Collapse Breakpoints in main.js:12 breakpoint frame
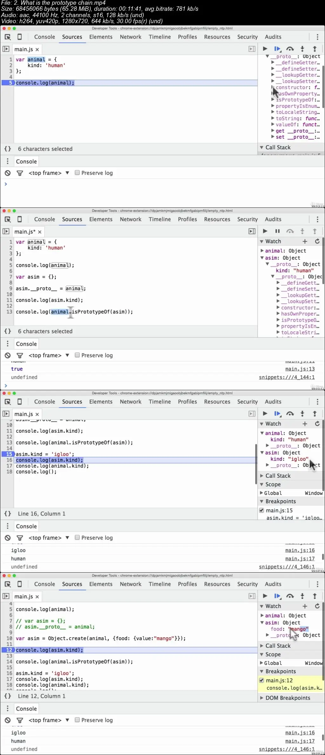 pos(262,671)
